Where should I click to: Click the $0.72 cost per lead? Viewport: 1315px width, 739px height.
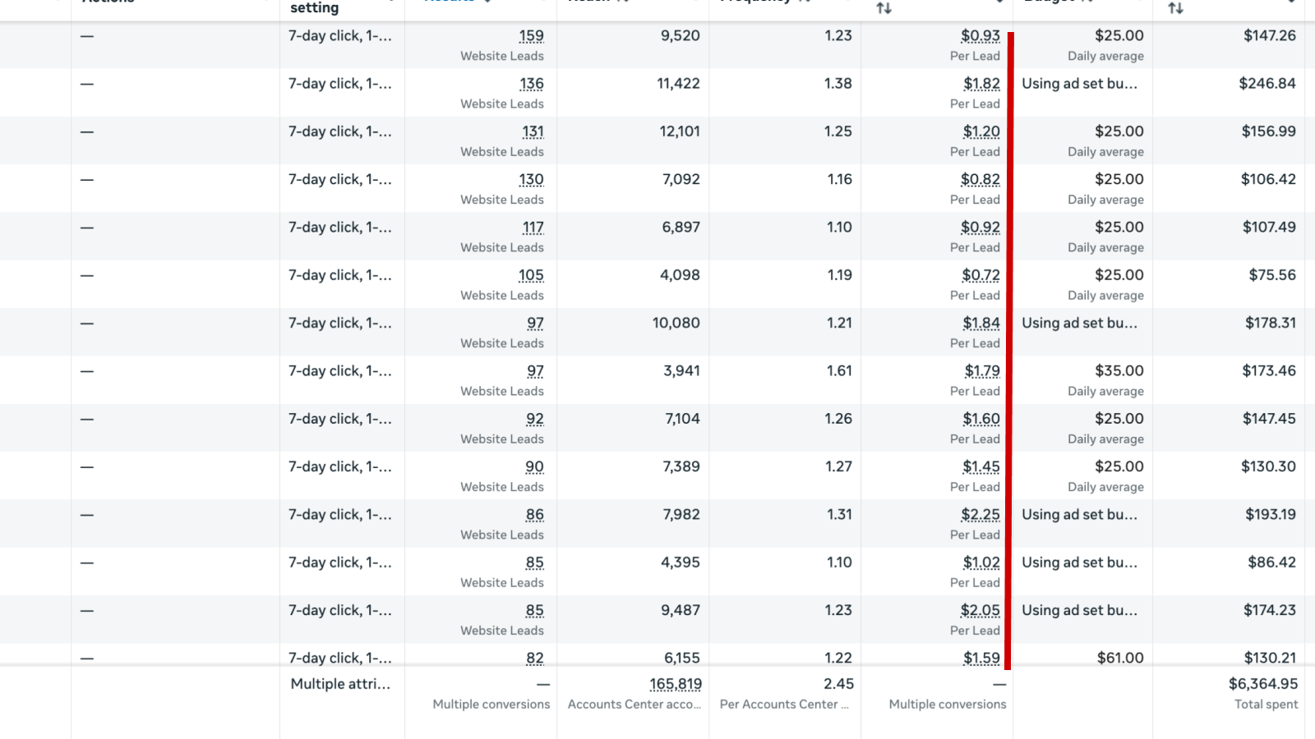[x=980, y=275]
